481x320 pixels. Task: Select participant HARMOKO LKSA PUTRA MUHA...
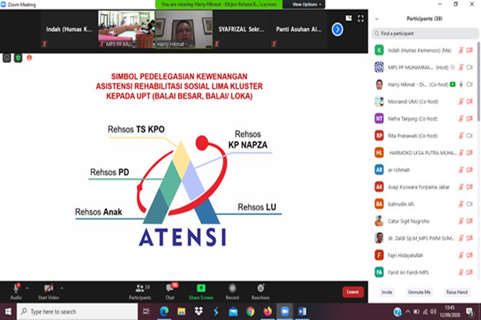click(424, 153)
